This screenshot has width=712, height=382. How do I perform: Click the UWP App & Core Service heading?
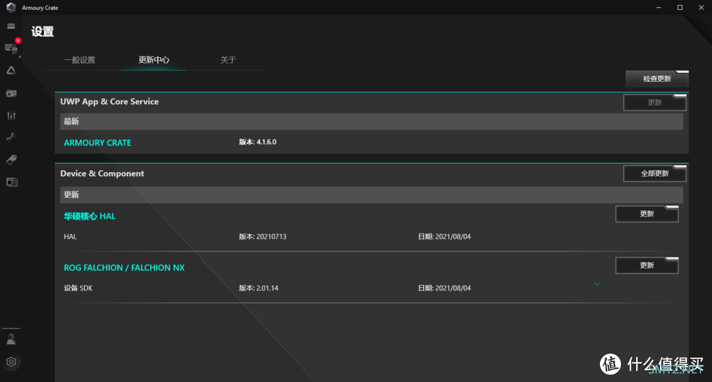pyautogui.click(x=109, y=102)
